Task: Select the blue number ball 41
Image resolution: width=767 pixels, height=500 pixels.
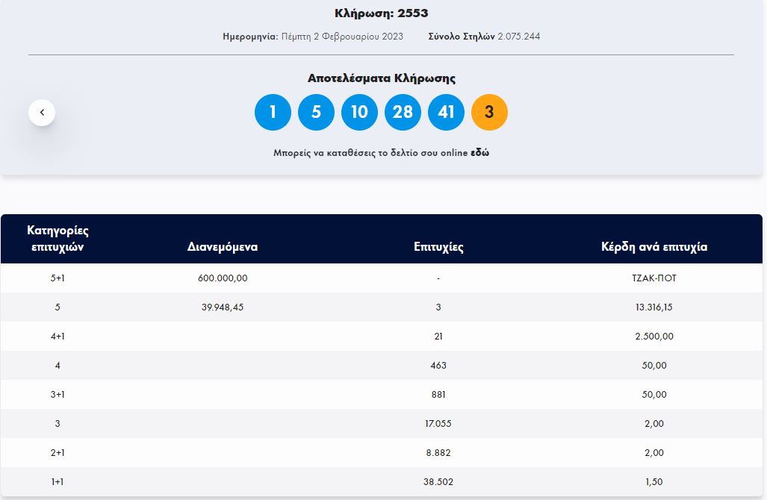Action: pyautogui.click(x=446, y=112)
